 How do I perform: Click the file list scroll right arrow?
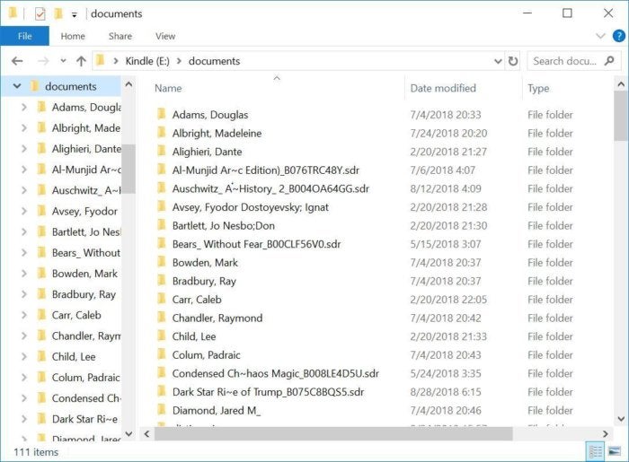tap(606, 434)
